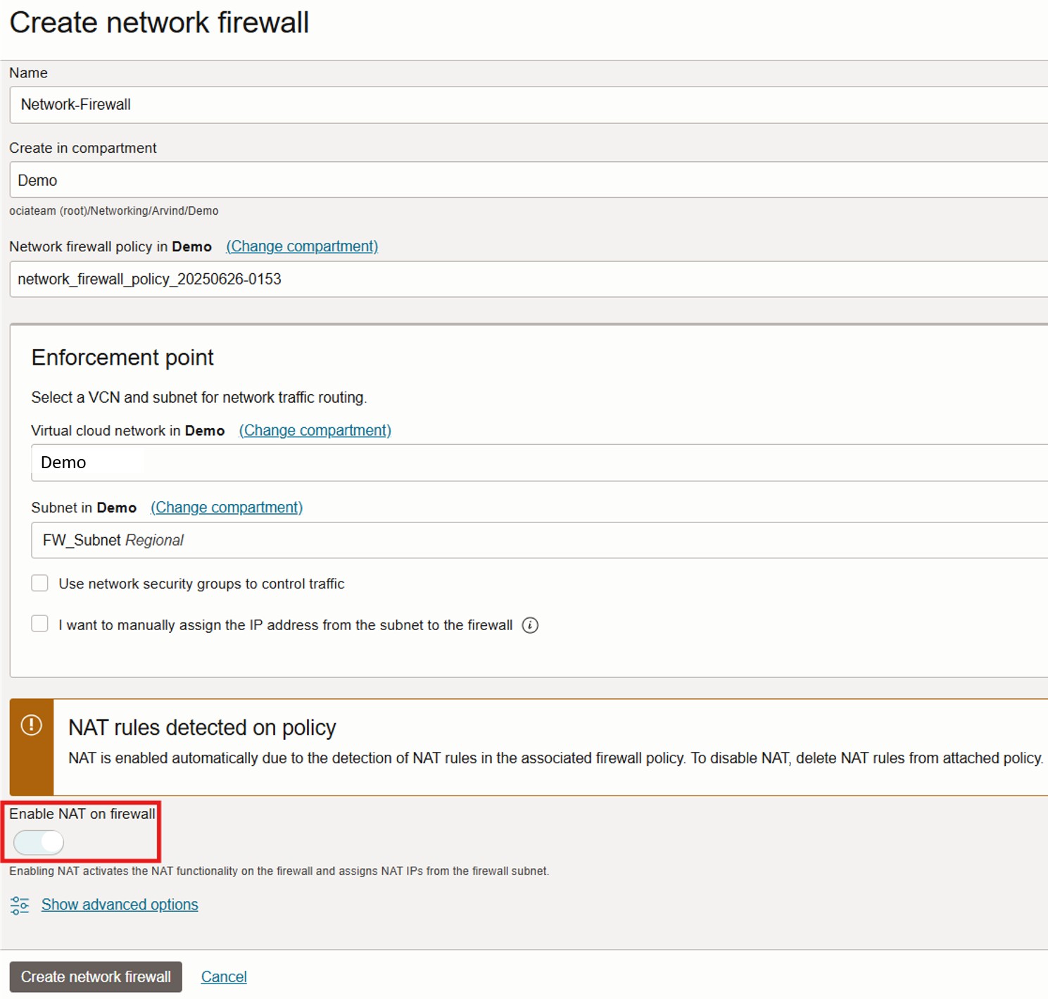Click the Create network firewall button
Image resolution: width=1048 pixels, height=999 pixels.
point(96,976)
